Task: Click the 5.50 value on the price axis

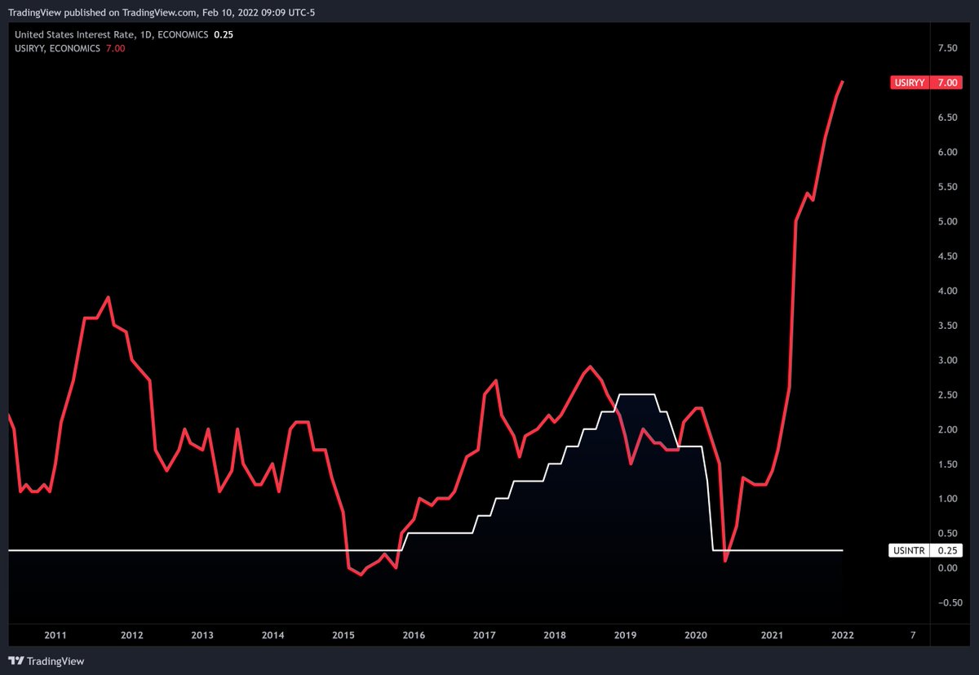Action: click(x=947, y=188)
